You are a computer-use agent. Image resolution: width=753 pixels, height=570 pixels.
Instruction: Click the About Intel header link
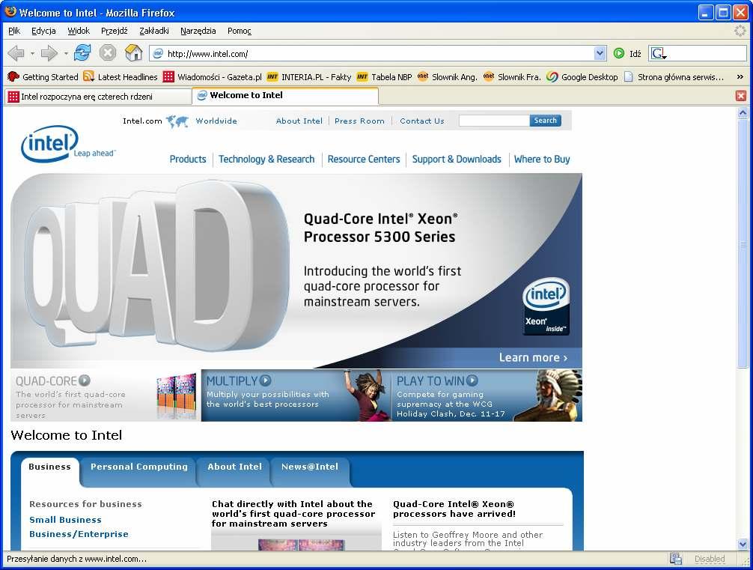(299, 121)
